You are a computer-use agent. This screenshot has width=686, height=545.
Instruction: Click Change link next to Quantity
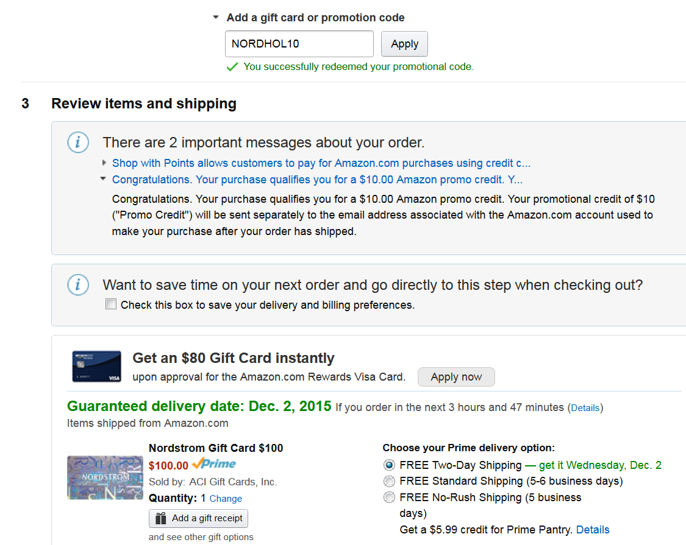(x=226, y=499)
